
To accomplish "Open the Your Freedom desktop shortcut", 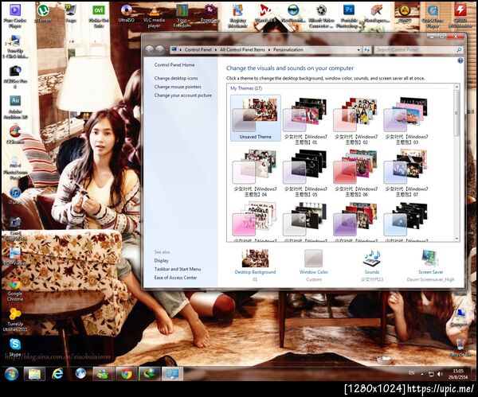I will pyautogui.click(x=182, y=17).
